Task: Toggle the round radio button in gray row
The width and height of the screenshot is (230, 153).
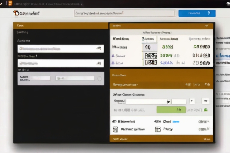Action: (99, 79)
